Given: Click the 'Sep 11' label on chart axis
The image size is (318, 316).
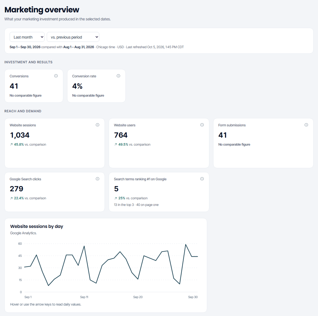Looking at the screenshot, I should 84,297.
